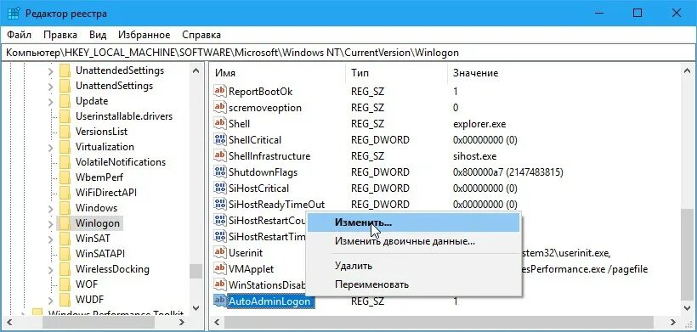Choose Переименовать in the context menu

click(x=413, y=284)
